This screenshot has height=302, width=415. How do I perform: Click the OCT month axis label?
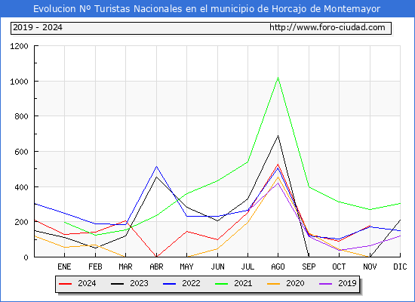[x=339, y=267]
